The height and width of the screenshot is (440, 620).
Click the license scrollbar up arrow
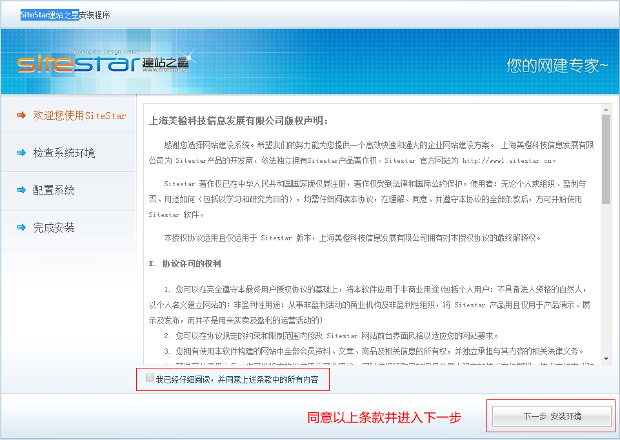(606, 109)
